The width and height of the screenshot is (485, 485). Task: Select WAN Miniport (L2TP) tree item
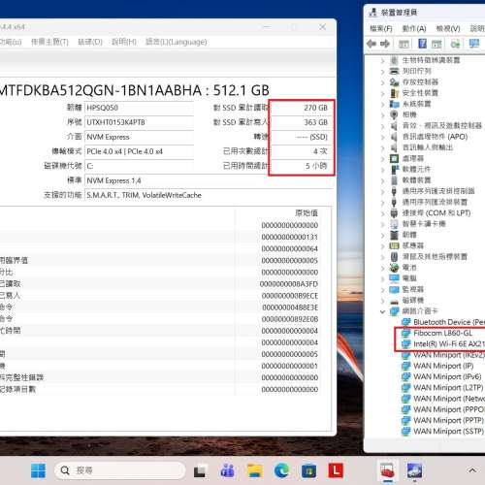coord(448,388)
